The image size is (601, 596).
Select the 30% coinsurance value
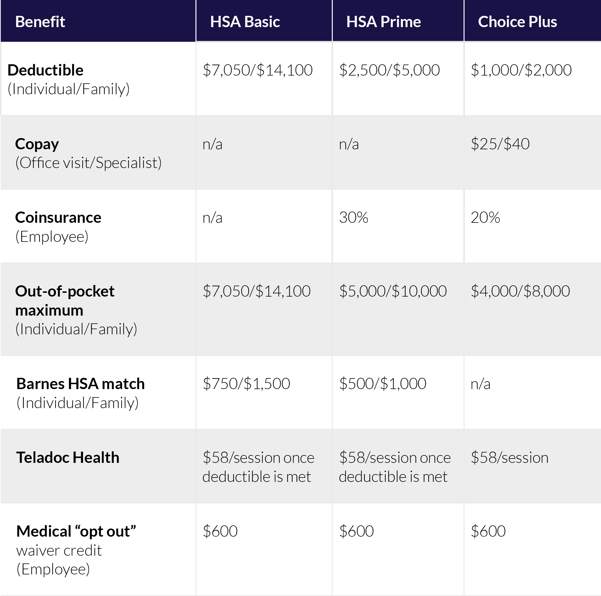click(x=353, y=218)
